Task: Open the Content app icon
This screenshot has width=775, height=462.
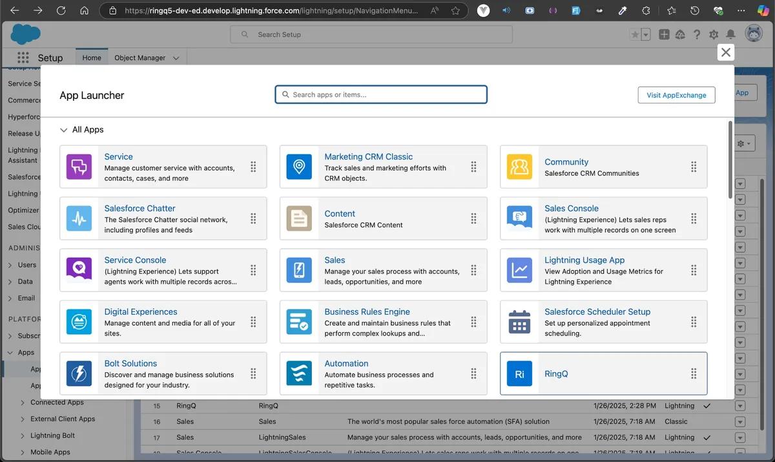Action: (x=299, y=218)
